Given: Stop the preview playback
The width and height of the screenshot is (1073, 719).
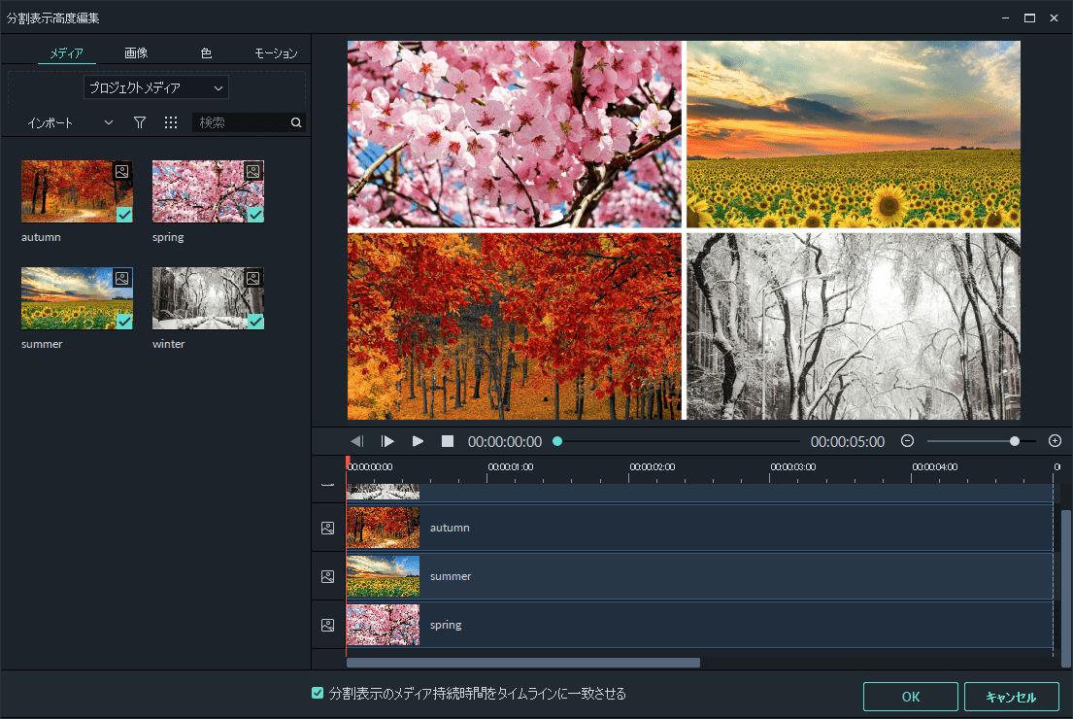Looking at the screenshot, I should coord(448,442).
